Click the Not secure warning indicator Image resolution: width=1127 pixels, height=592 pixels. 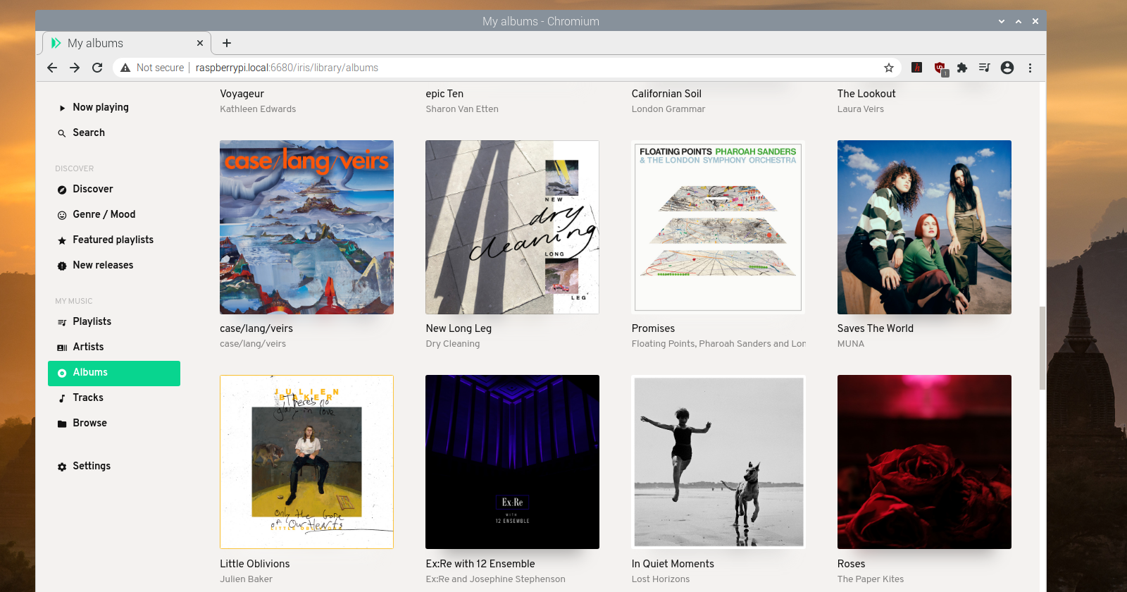tap(152, 68)
